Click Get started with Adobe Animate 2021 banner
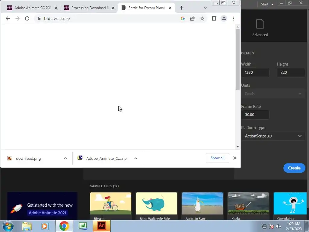 click(42, 206)
